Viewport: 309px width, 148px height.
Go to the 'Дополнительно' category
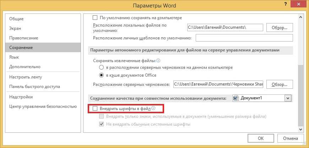coord(25,67)
